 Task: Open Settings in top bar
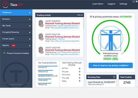(123, 4)
